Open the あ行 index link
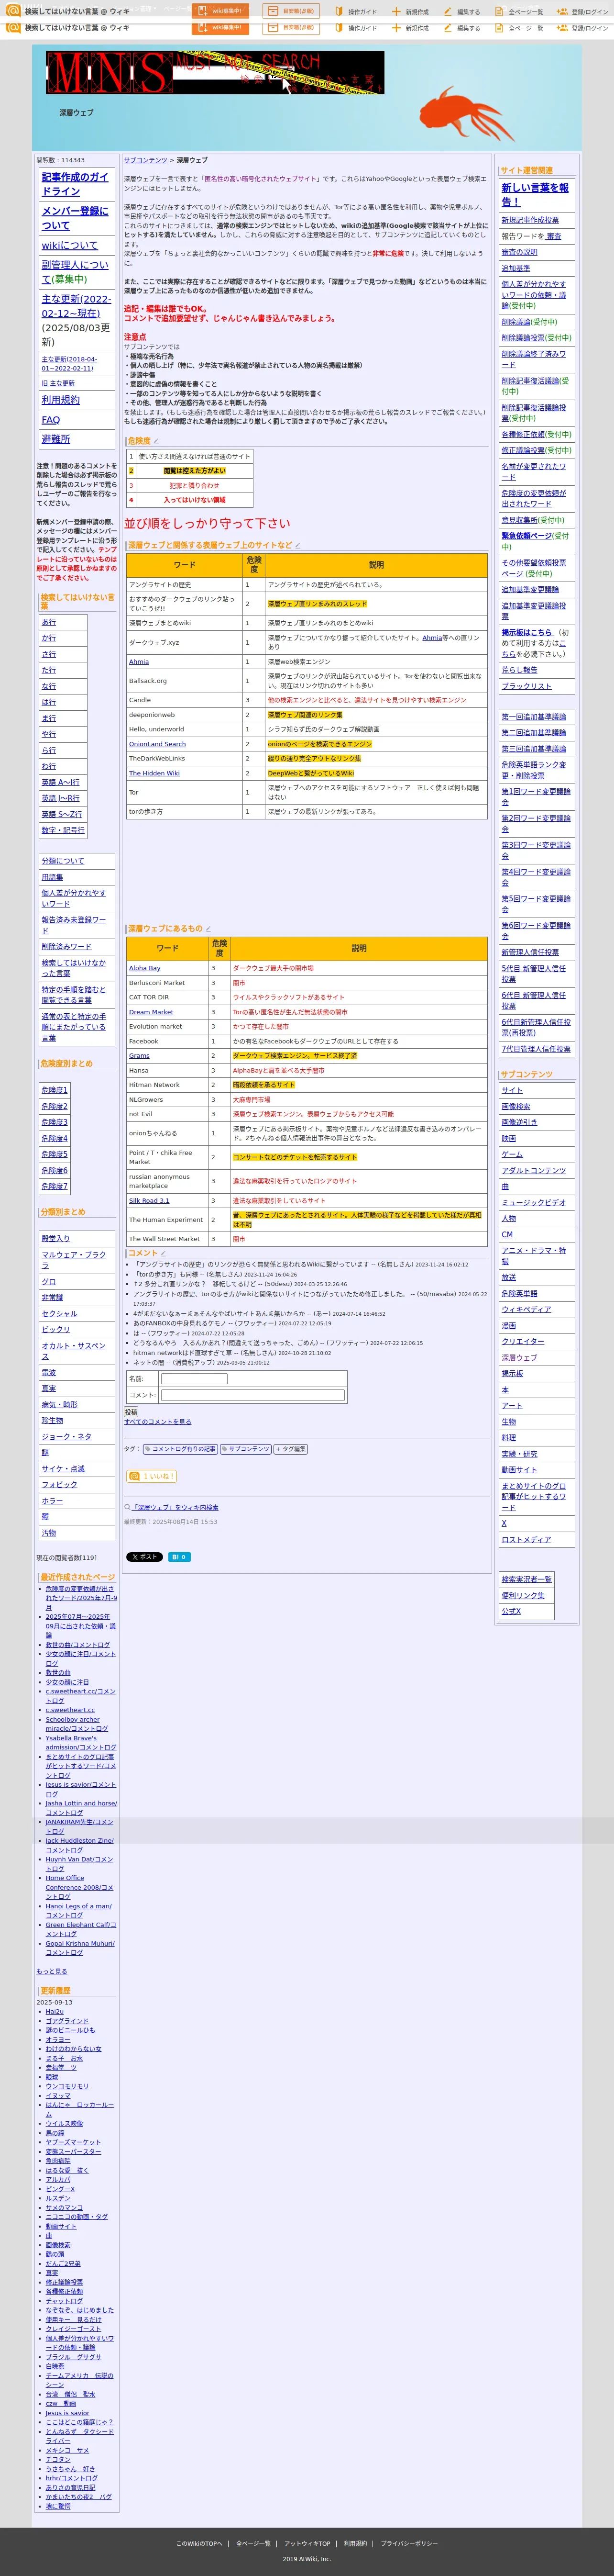This screenshot has width=614, height=2576. point(49,622)
